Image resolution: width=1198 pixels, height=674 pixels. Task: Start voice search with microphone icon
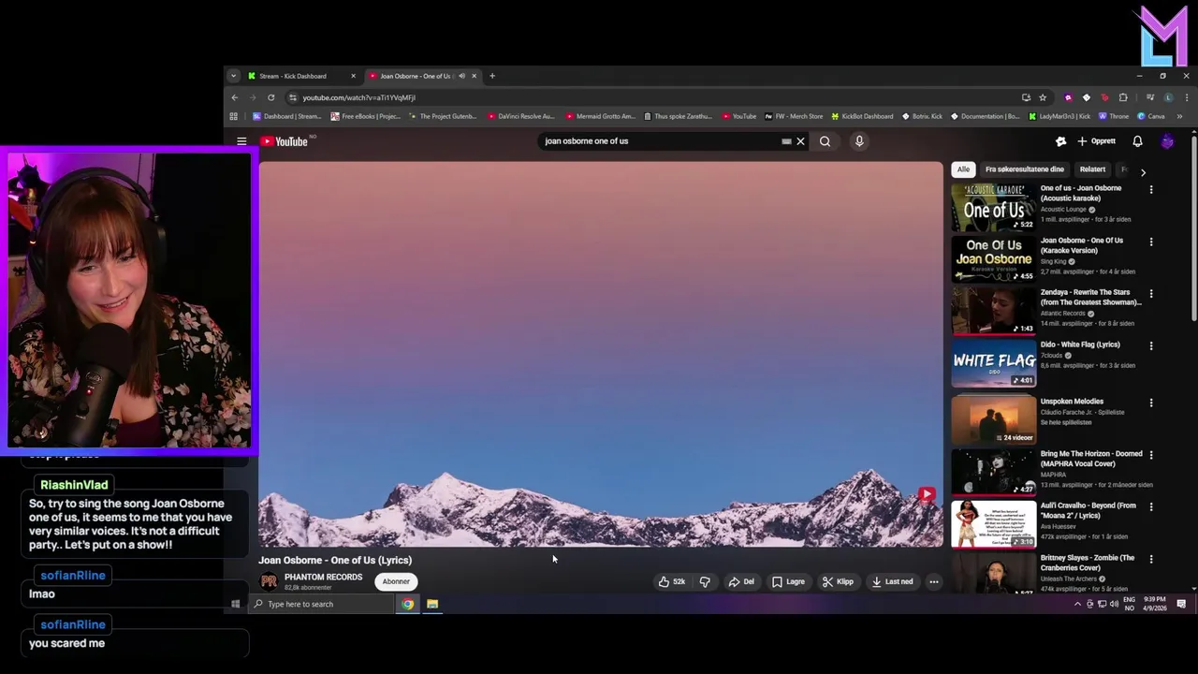coord(859,141)
